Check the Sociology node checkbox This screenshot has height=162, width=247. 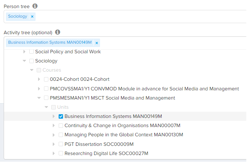click(x=32, y=61)
